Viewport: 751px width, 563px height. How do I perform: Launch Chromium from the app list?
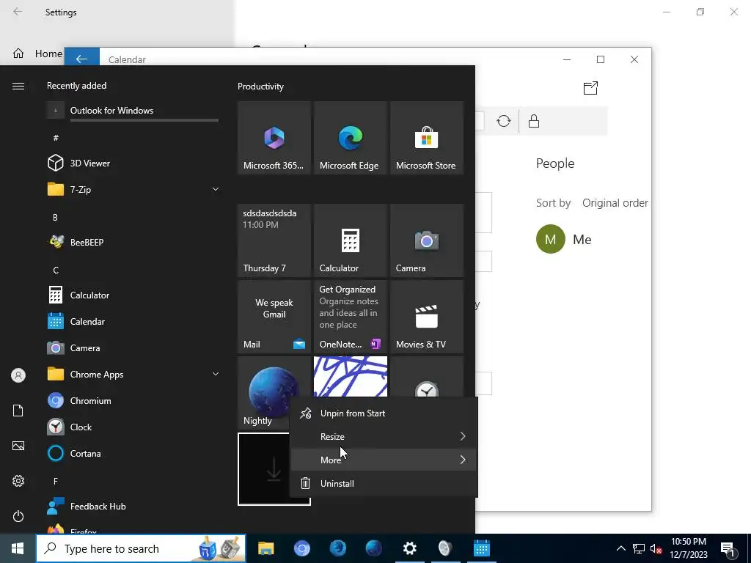click(x=133, y=401)
